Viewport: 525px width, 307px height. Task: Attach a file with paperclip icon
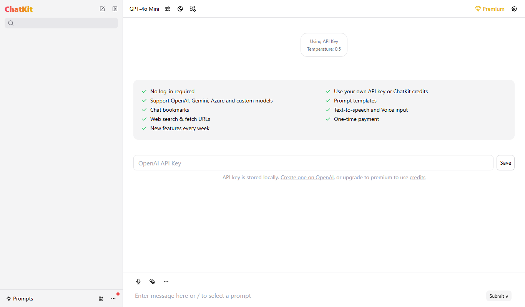(152, 282)
